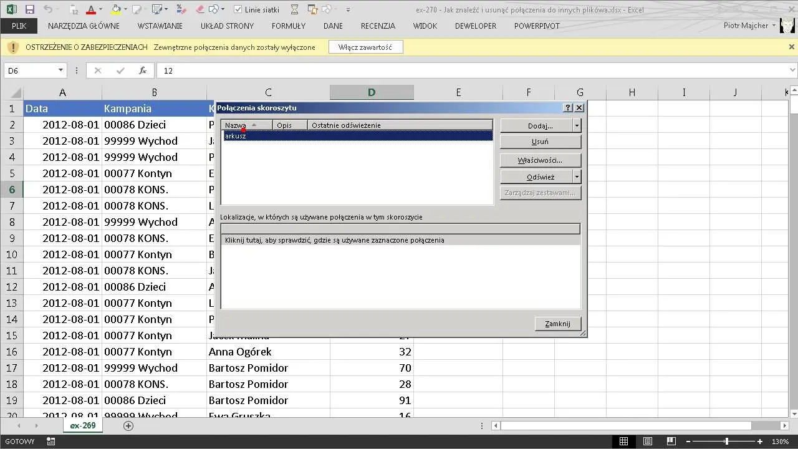Image resolution: width=798 pixels, height=449 pixels.
Task: Click the Włącz zawartość button
Action: point(365,47)
